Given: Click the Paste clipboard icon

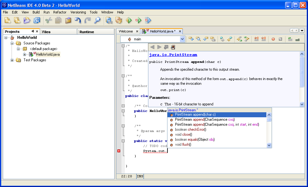Looking at the screenshot, I should click(x=68, y=20).
